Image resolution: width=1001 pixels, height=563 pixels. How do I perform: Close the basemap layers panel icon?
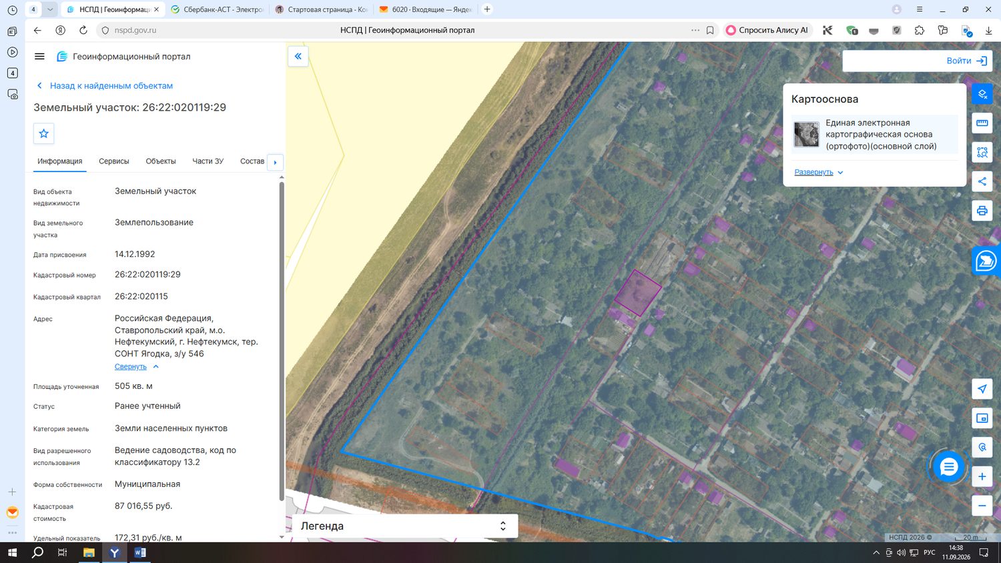[982, 94]
